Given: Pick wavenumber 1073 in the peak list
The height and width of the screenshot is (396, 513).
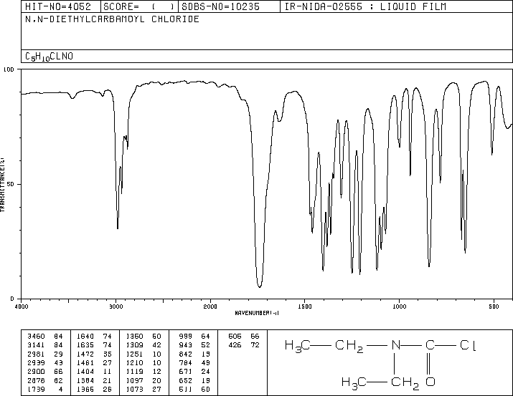Looking at the screenshot, I should tap(134, 389).
